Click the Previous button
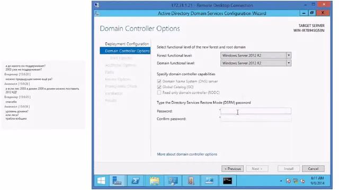339x190 pixels. pyautogui.click(x=233, y=169)
